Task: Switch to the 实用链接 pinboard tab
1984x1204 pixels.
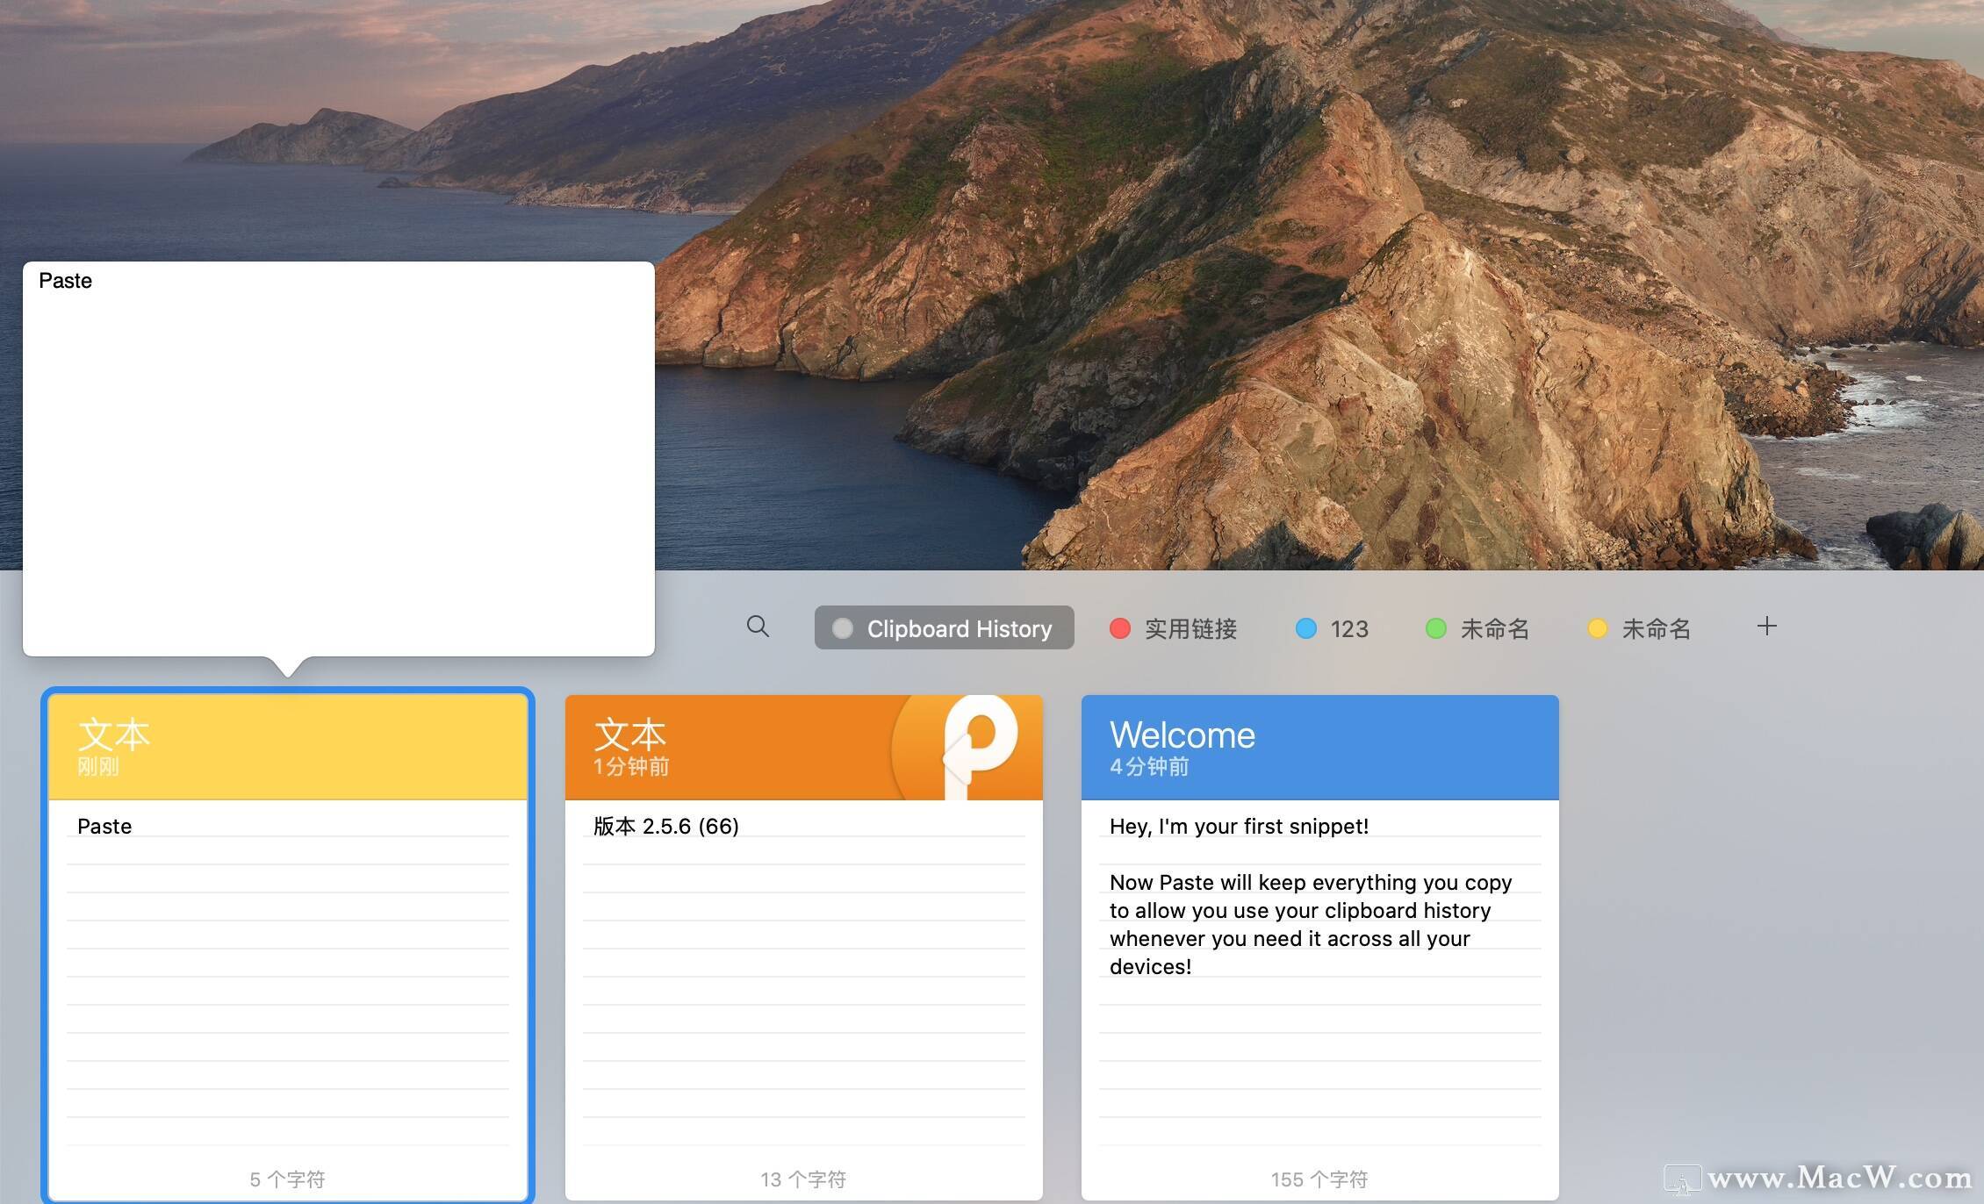Action: tap(1174, 628)
